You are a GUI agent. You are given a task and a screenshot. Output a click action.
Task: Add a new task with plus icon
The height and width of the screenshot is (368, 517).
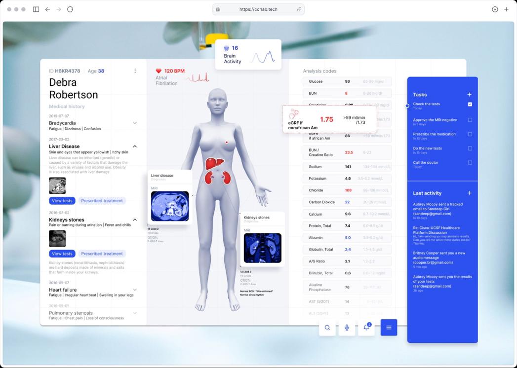click(x=469, y=95)
